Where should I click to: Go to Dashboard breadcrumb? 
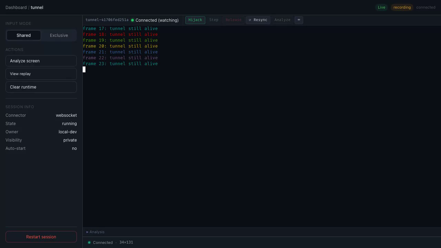coord(16,8)
